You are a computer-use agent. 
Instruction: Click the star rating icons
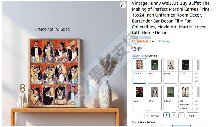coord(143,41)
